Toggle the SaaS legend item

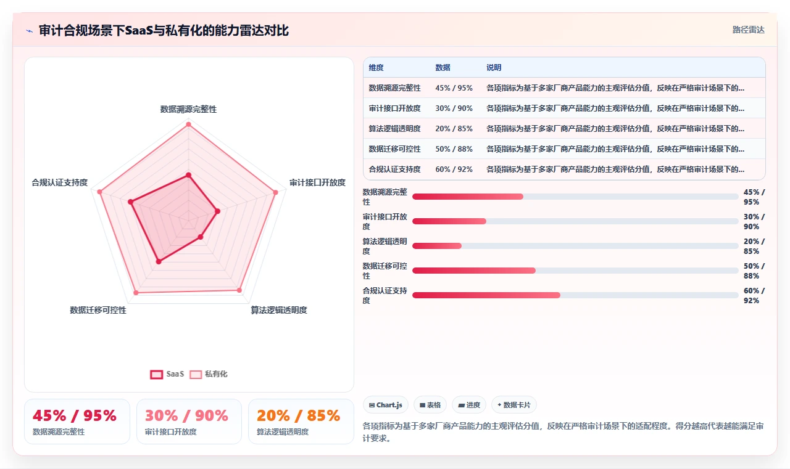tap(167, 374)
